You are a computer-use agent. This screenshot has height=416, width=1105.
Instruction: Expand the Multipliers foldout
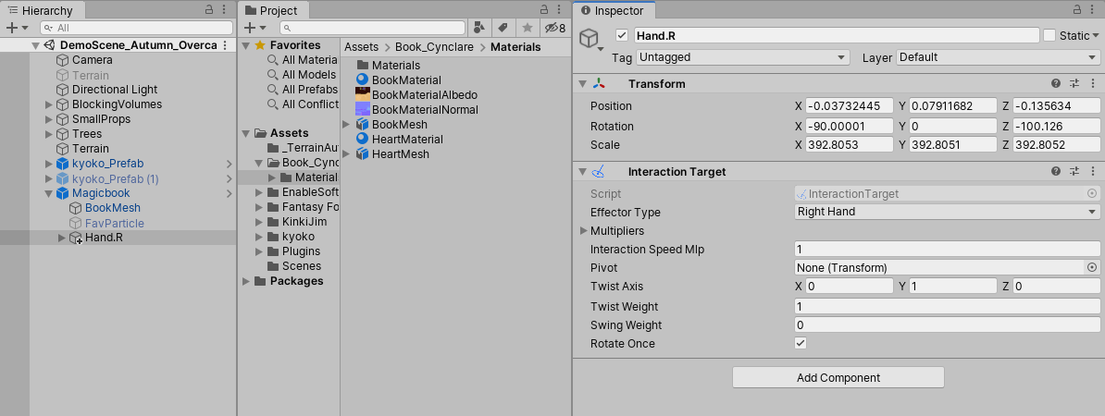[583, 231]
